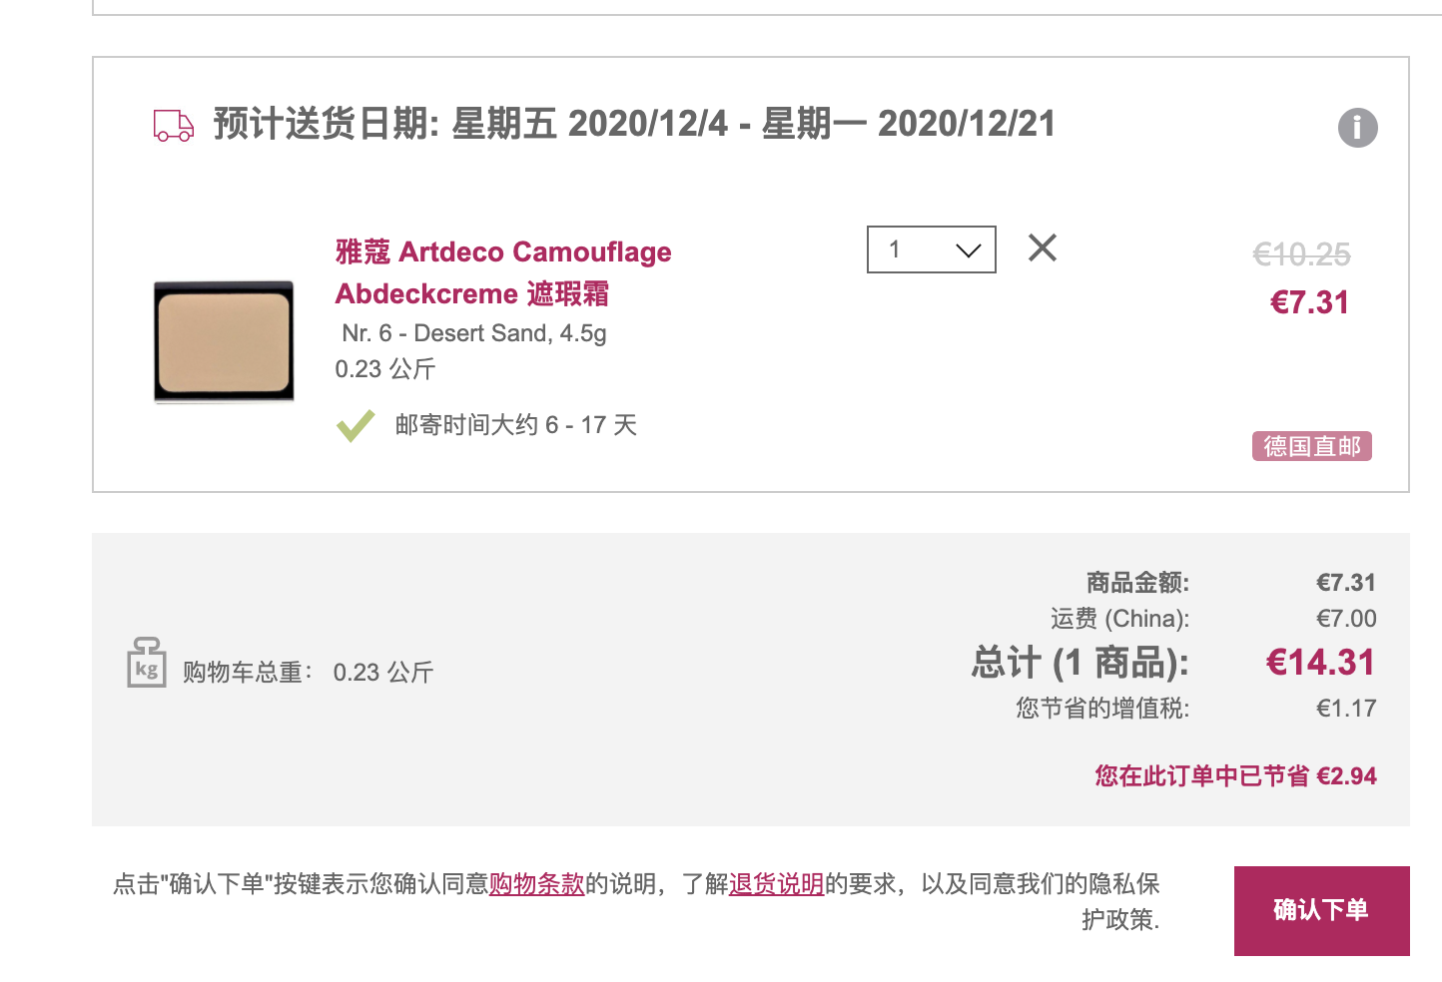This screenshot has height=982, width=1442.
Task: Remove the item with the X icon
Action: (1043, 247)
